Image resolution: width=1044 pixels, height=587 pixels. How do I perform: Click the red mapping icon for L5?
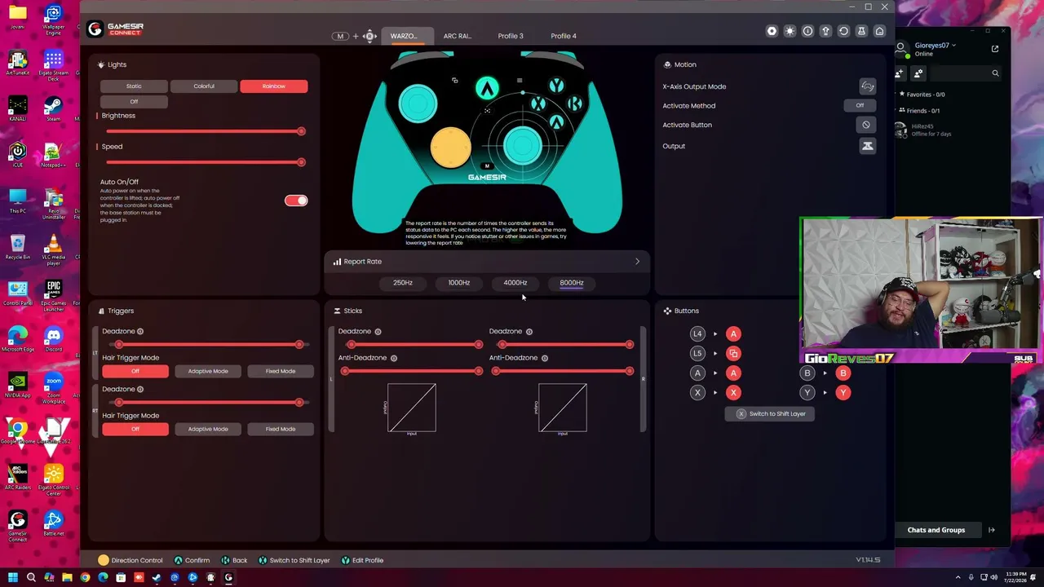pos(733,353)
